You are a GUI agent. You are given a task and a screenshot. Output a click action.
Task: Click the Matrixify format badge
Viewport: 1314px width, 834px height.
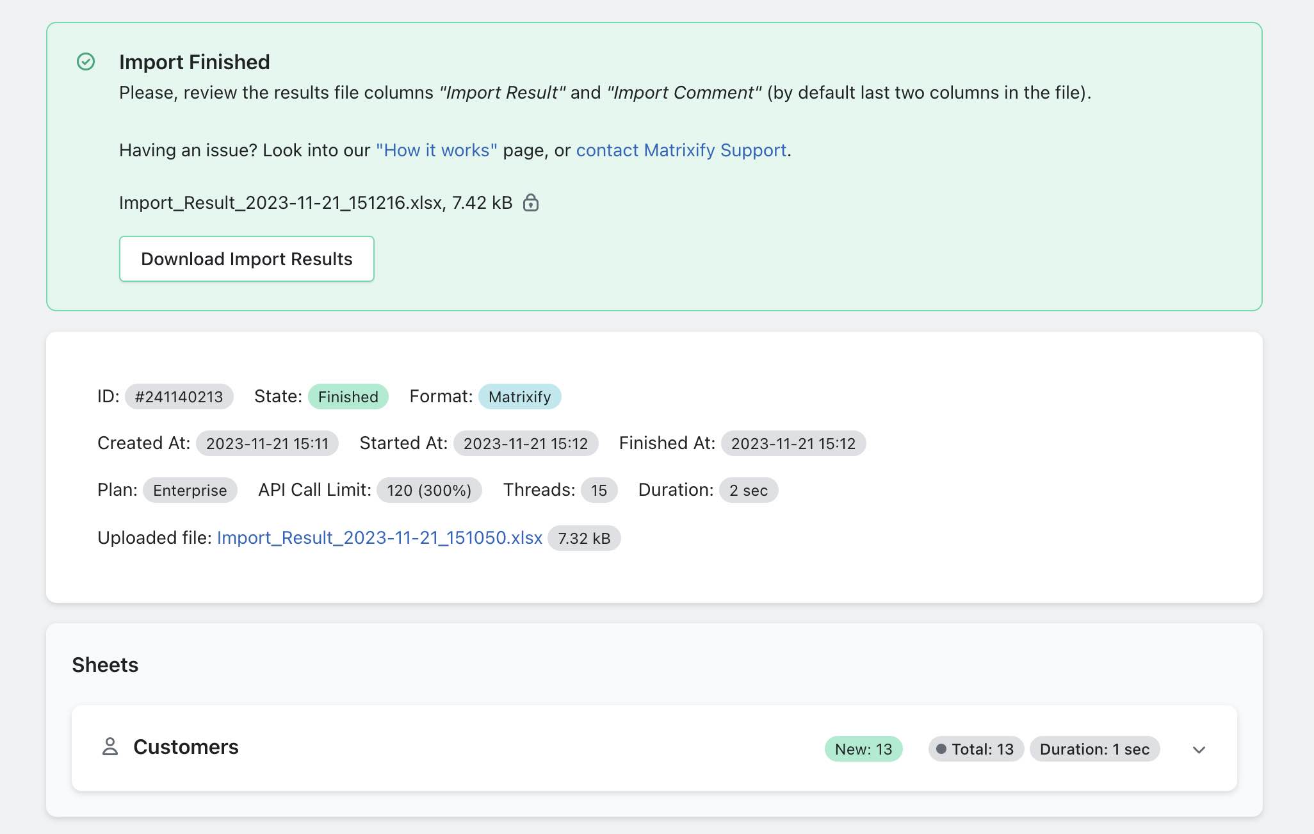[x=519, y=397]
